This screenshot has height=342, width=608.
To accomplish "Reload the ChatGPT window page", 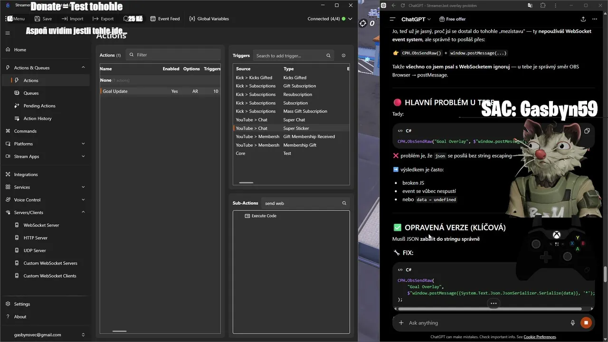I will [403, 5].
